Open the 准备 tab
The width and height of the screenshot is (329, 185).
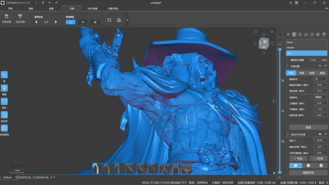point(31,9)
